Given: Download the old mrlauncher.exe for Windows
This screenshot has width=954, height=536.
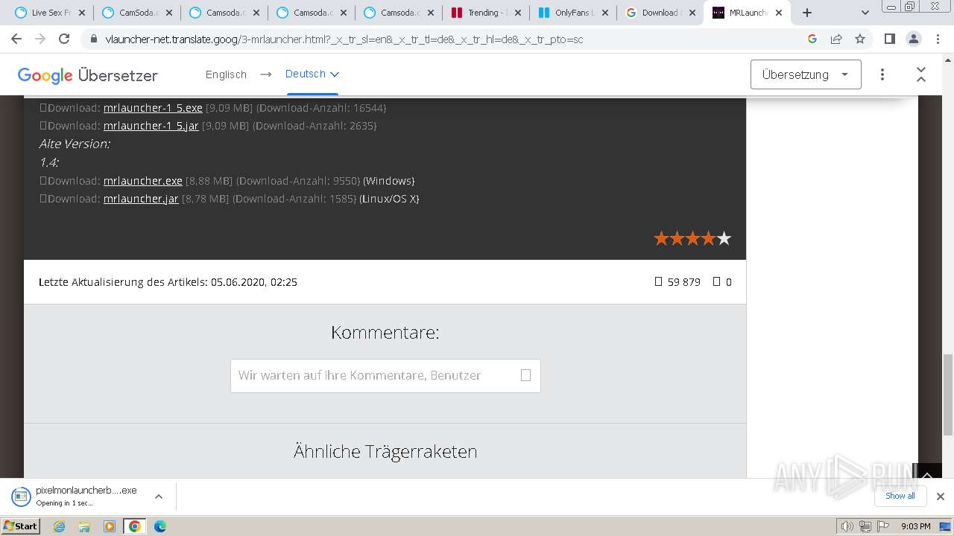Looking at the screenshot, I should 143,181.
